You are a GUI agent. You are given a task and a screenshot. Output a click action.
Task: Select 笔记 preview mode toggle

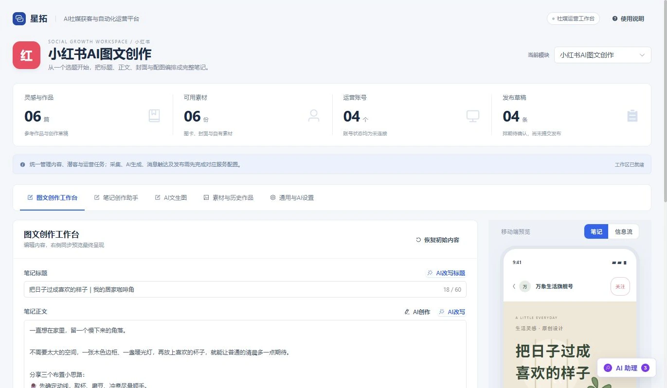pyautogui.click(x=596, y=231)
